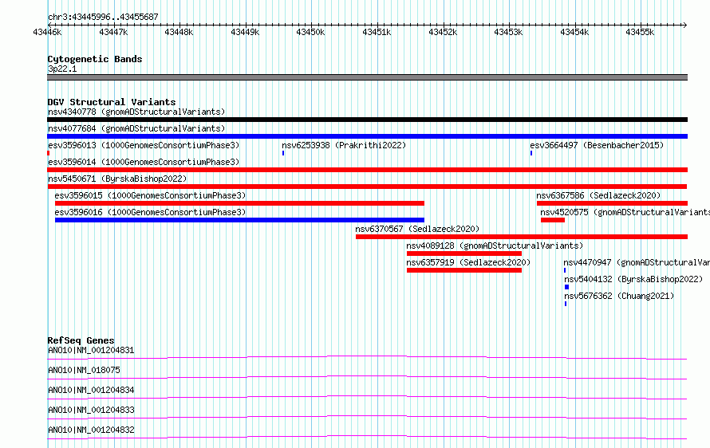Select the red nsv6357919 variant bar
Screen dimensions: 710x448
pos(464,270)
